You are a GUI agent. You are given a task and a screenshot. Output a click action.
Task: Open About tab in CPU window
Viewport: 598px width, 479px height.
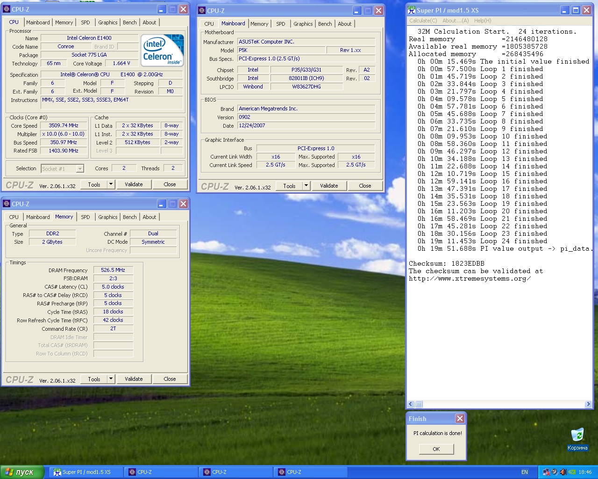[149, 22]
